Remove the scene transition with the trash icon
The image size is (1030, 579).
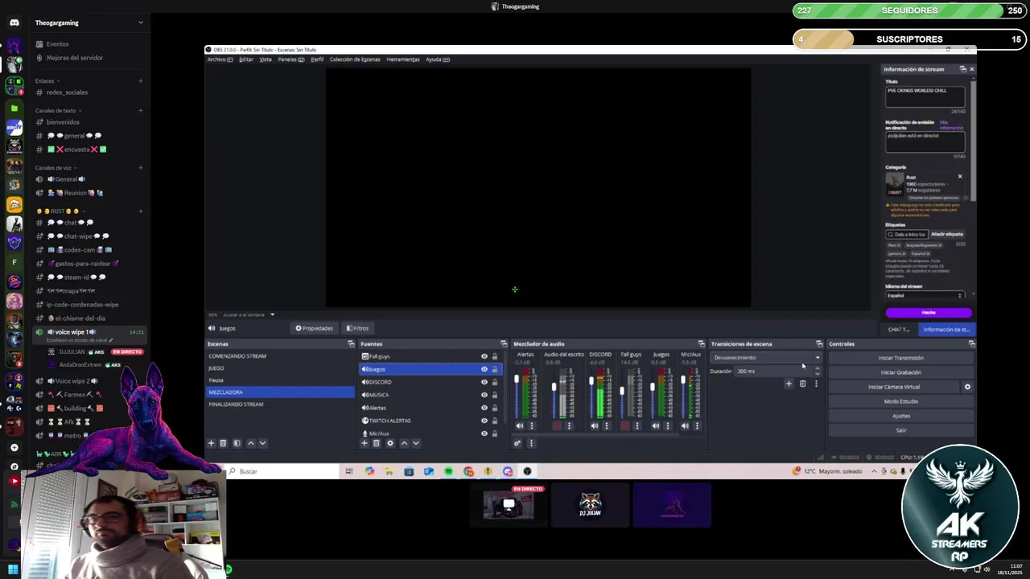802,384
